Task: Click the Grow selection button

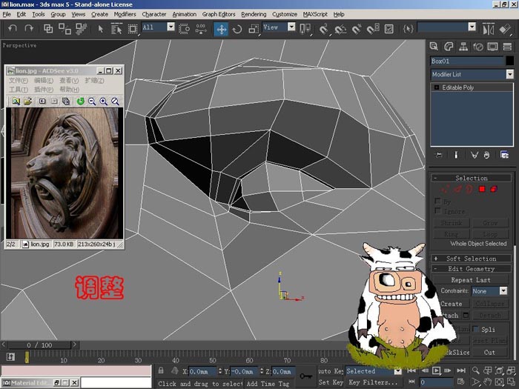Action: 490,223
